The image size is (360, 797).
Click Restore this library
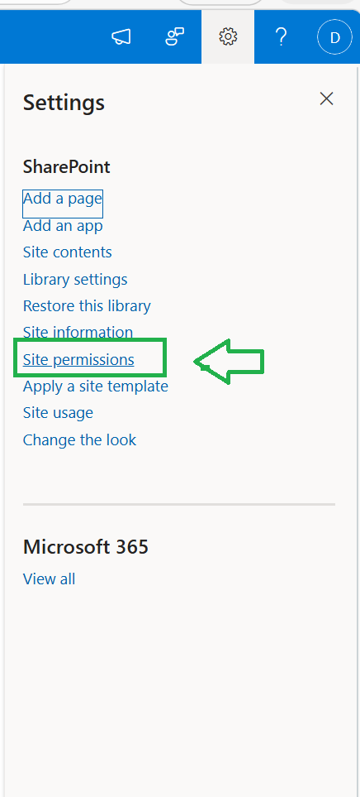point(87,306)
